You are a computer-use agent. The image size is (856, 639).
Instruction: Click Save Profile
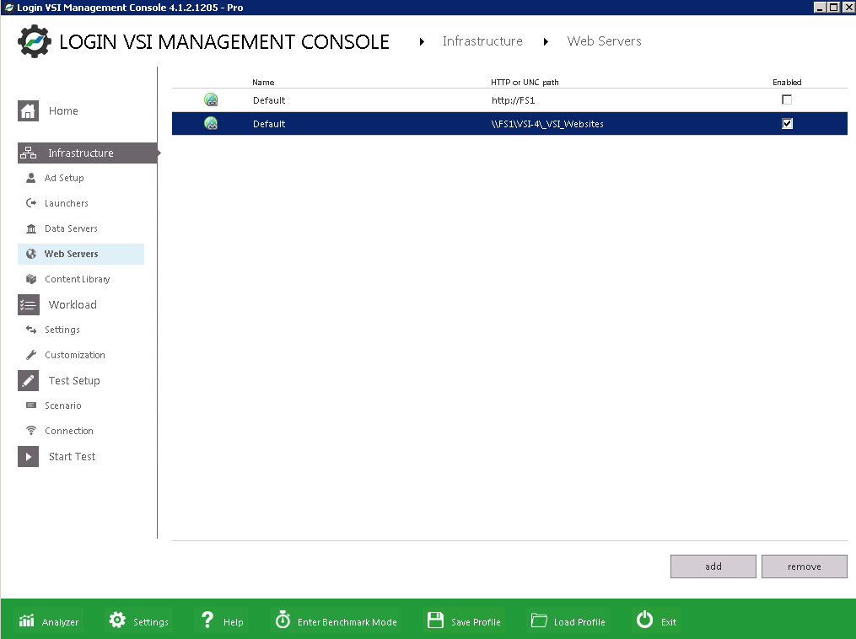(464, 621)
